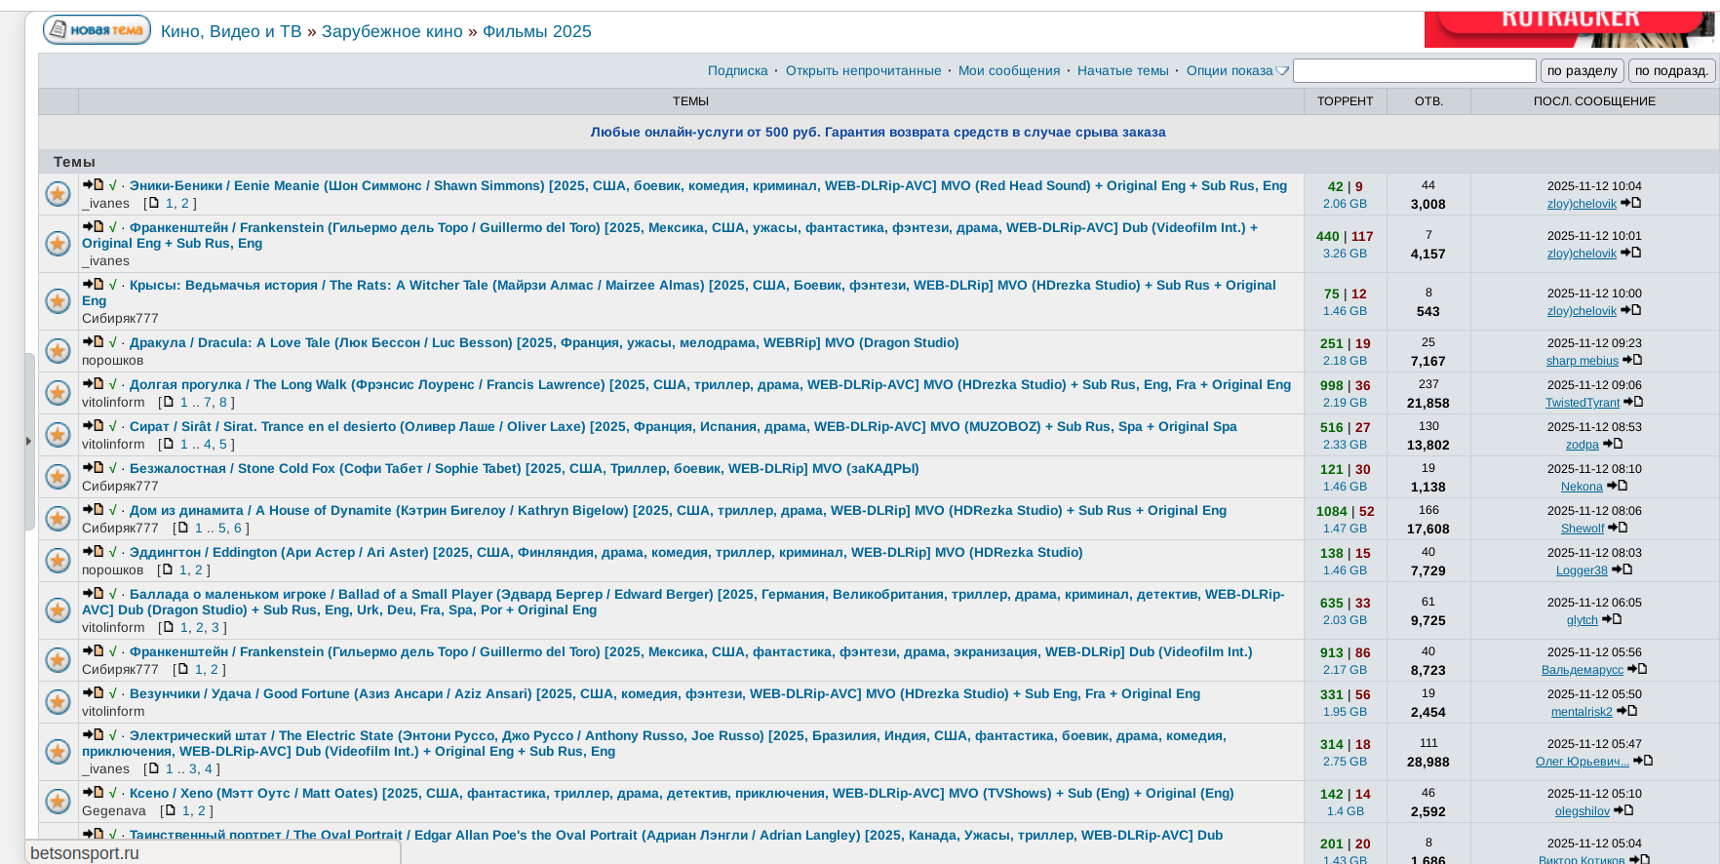Focus the forum search text field

click(x=1415, y=70)
